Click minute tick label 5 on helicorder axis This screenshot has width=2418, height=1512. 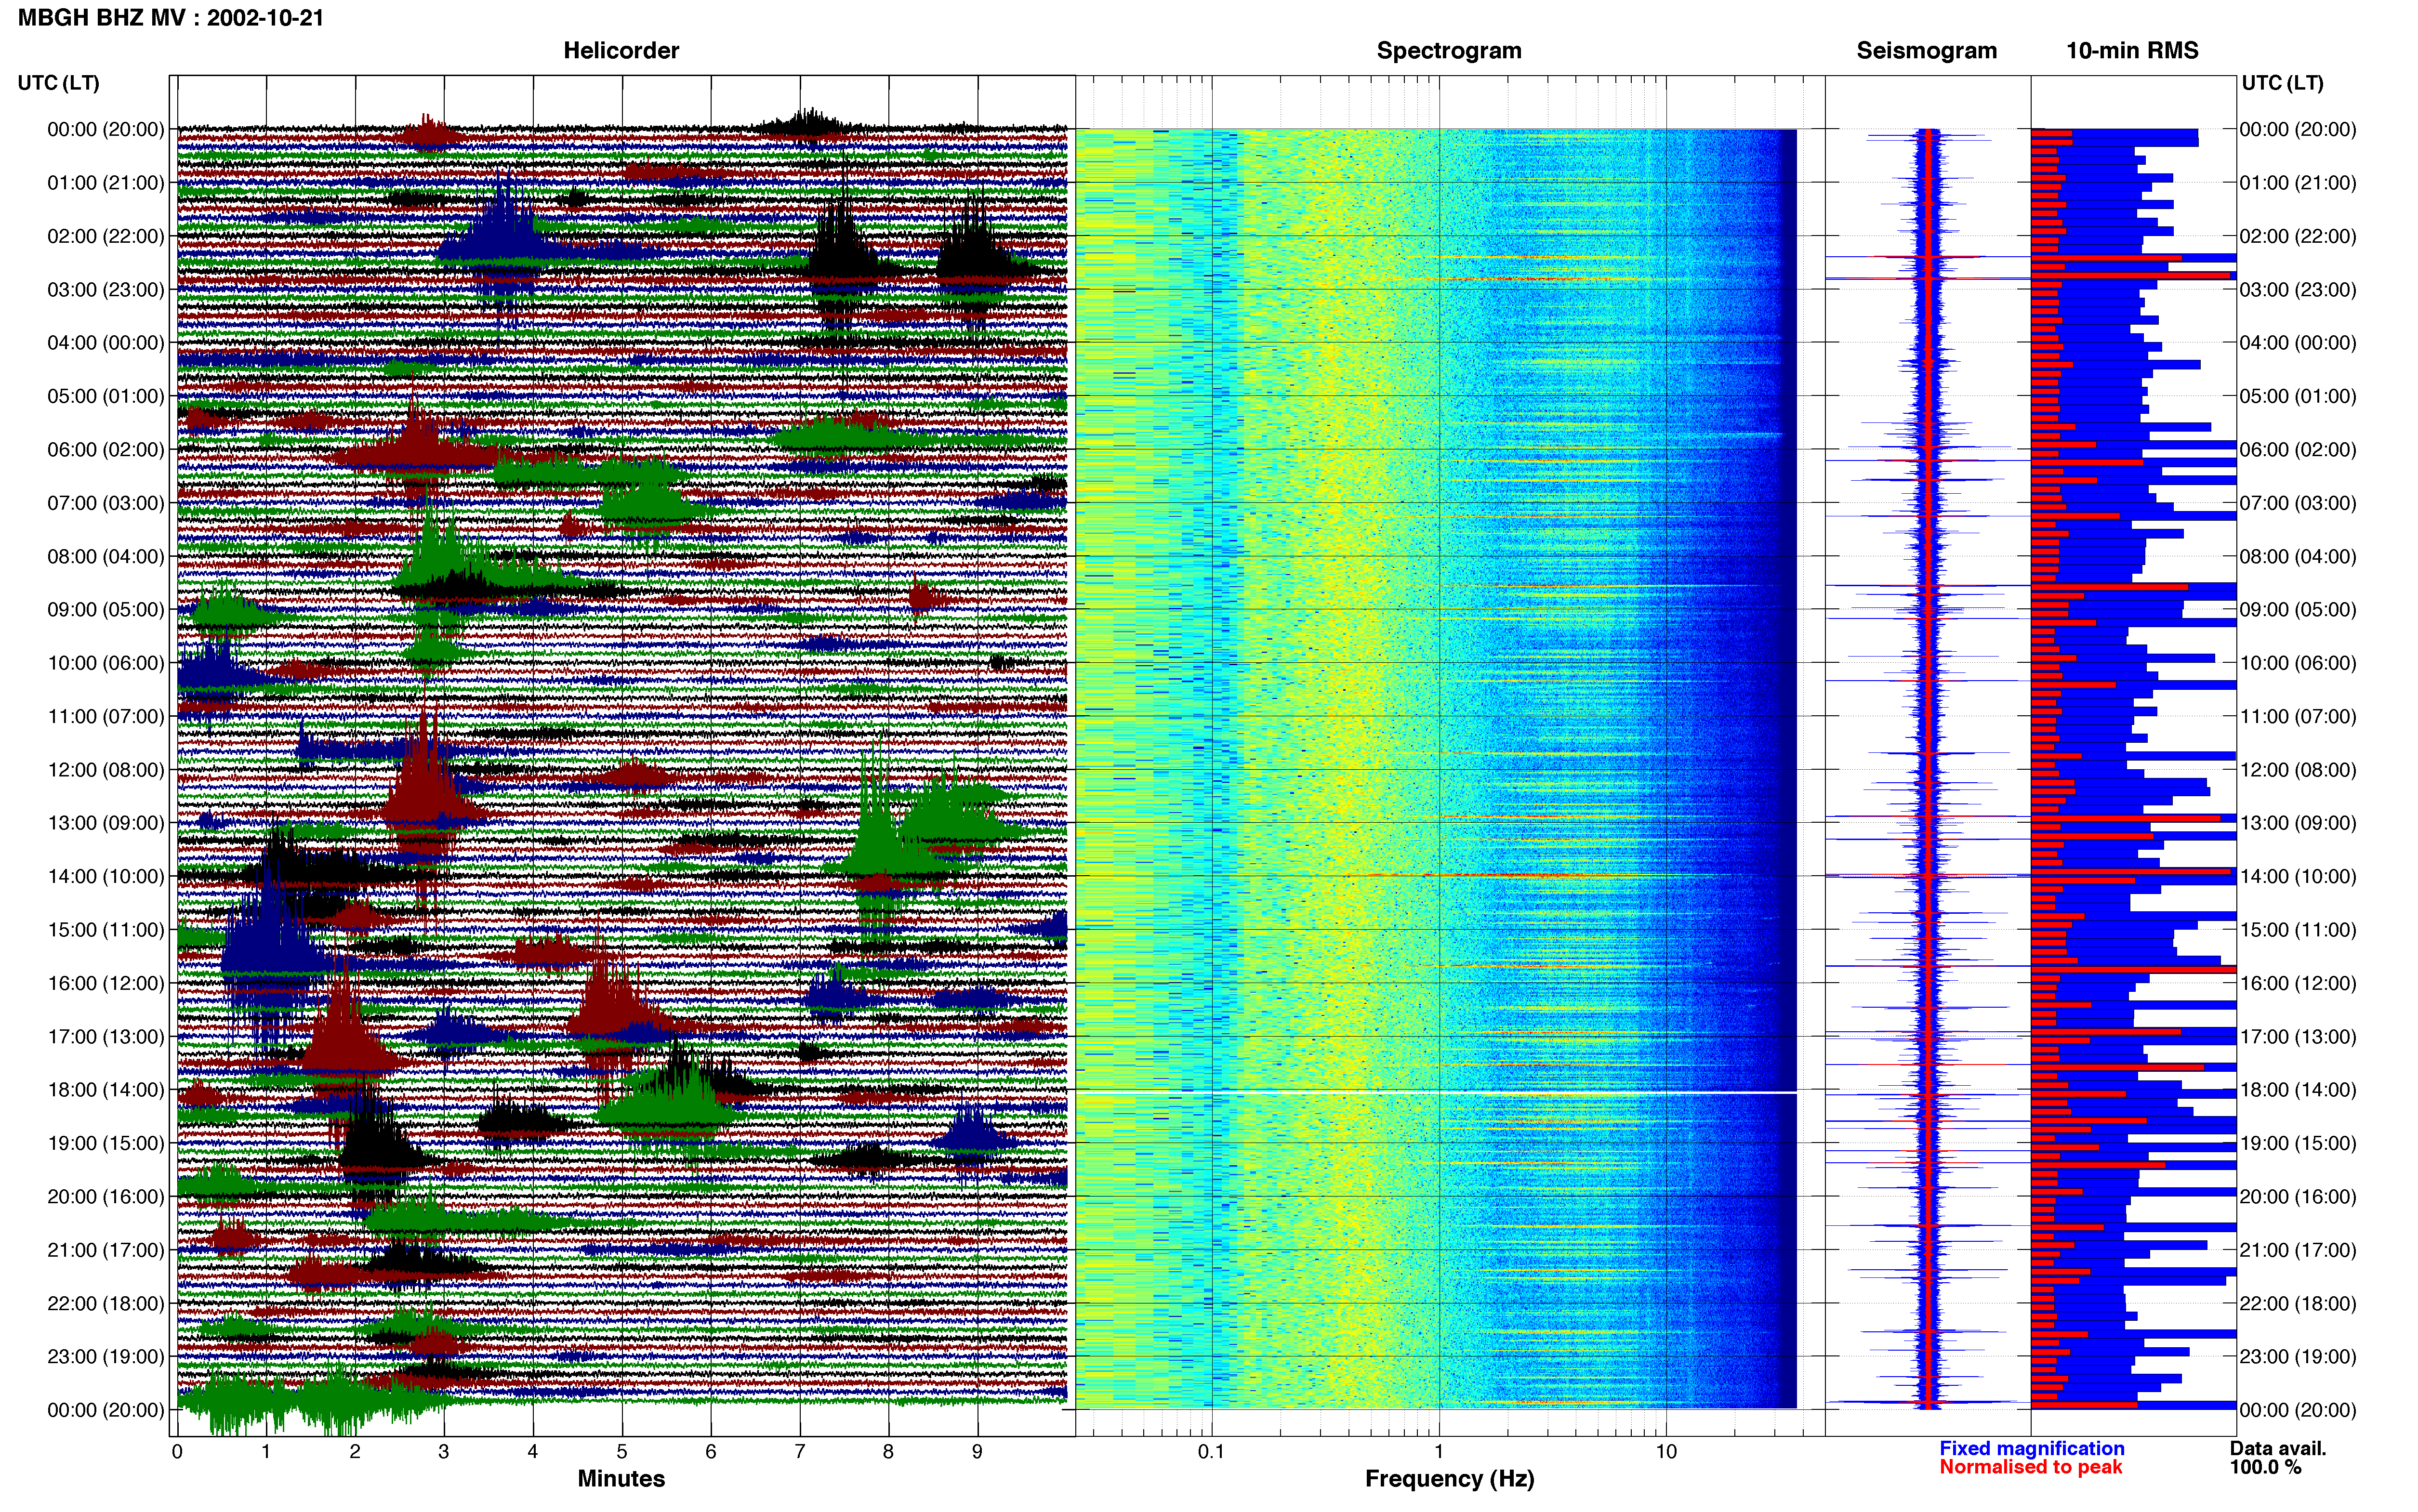[622, 1452]
